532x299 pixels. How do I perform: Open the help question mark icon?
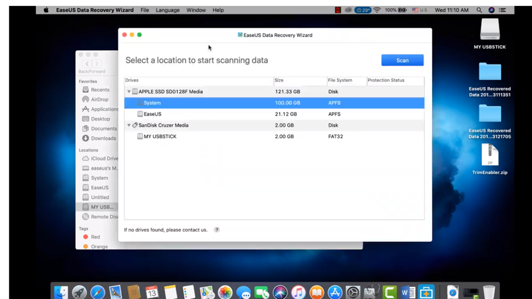(x=217, y=230)
